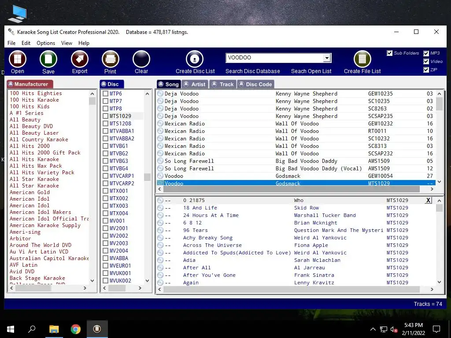Viewport: 451px width, 338px height.
Task: Open the Options menu
Action: [46, 43]
